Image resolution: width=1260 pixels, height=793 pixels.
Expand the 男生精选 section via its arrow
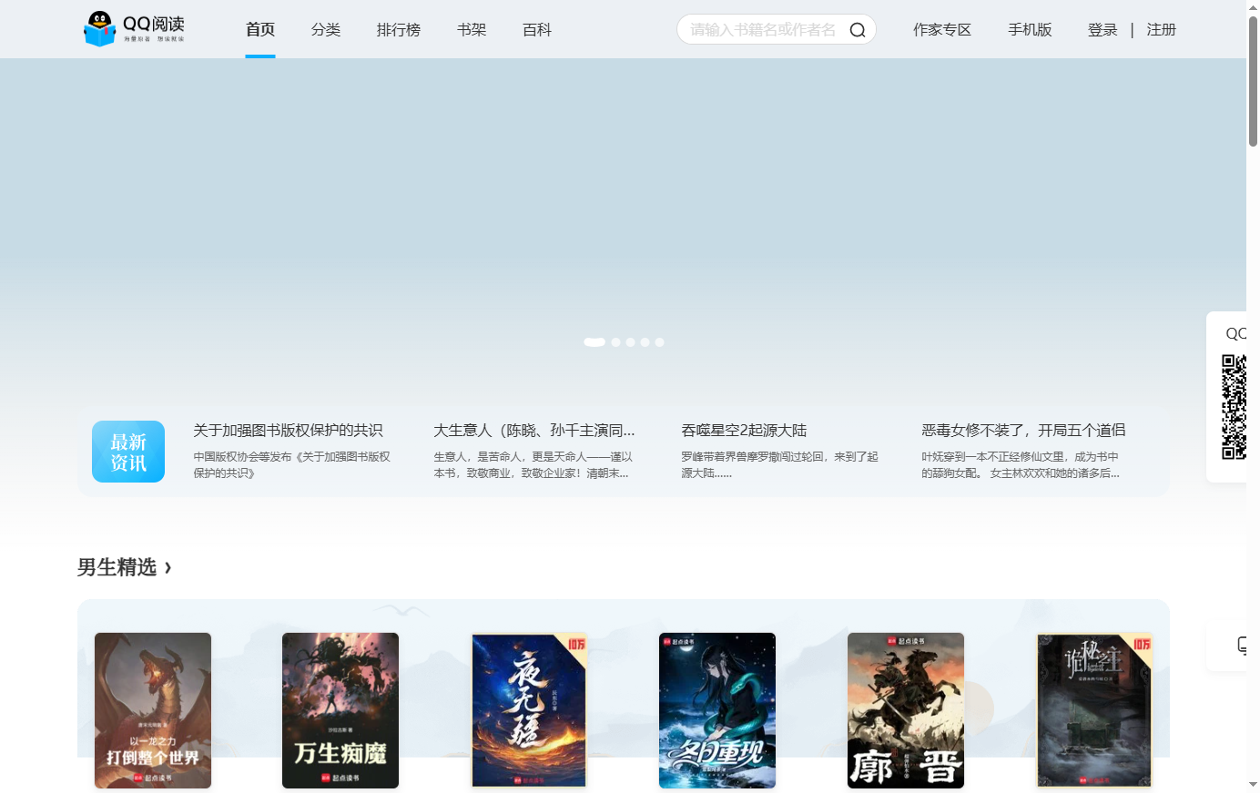[168, 568]
